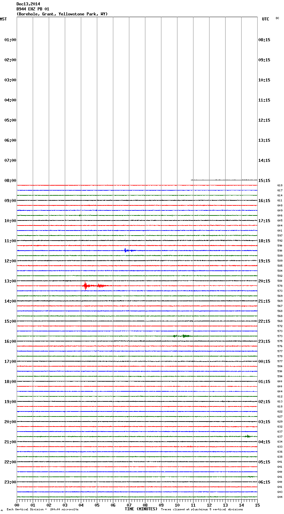The image size is (284, 514).
Task: Click minute '00' on the bottom axis
Action: [17, 505]
